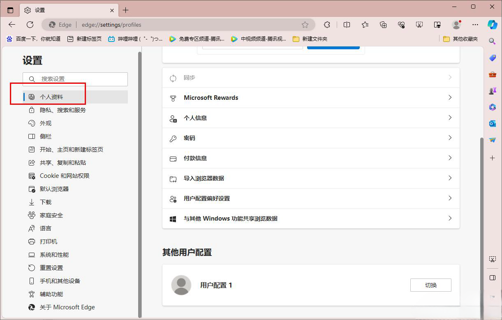
Task: Select 重置设置 in settings sidebar
Action: (x=75, y=268)
